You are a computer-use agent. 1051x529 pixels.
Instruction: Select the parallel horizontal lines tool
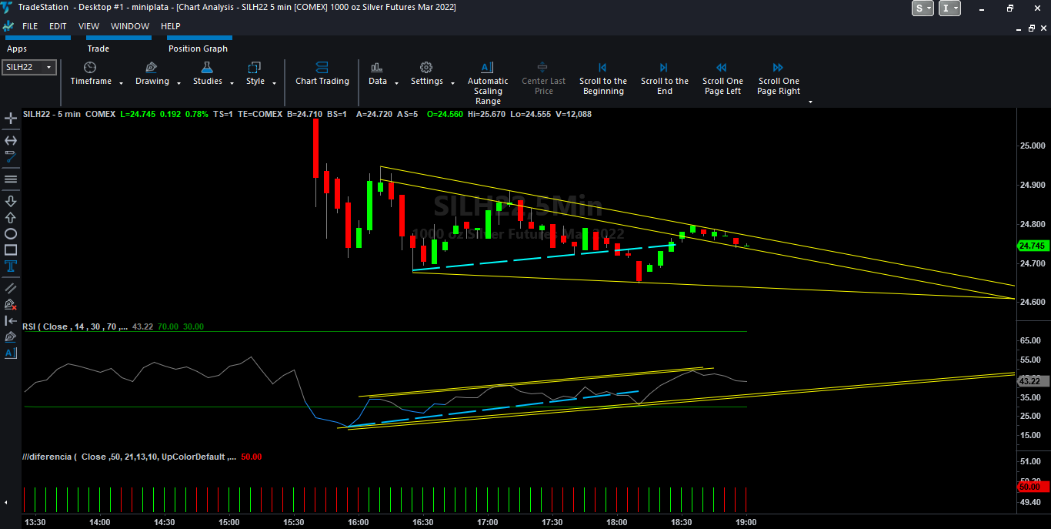pyautogui.click(x=11, y=179)
